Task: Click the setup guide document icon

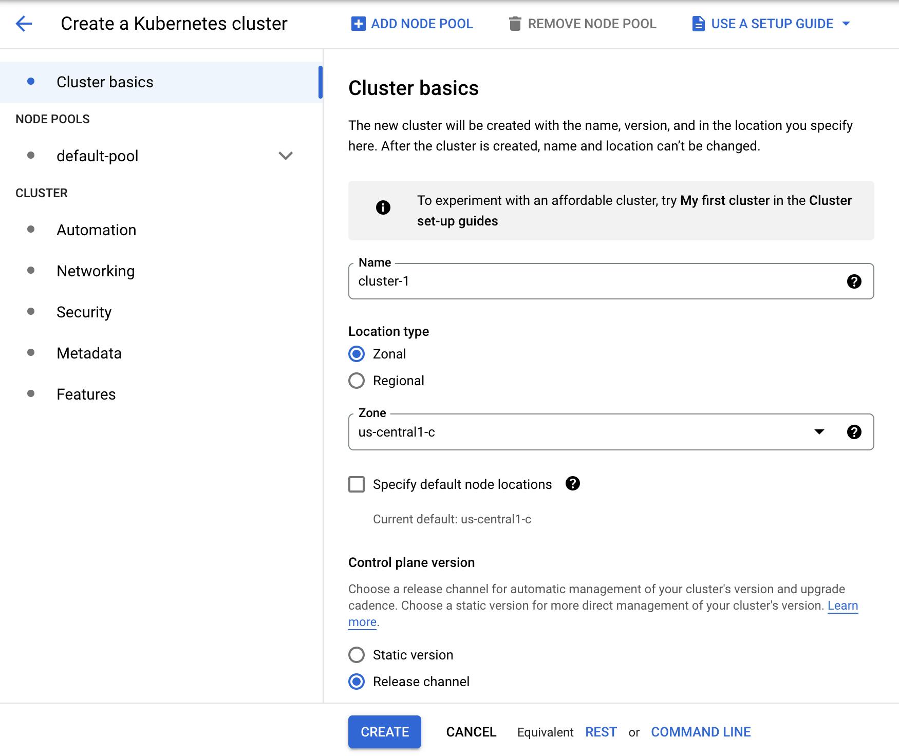Action: [x=698, y=24]
